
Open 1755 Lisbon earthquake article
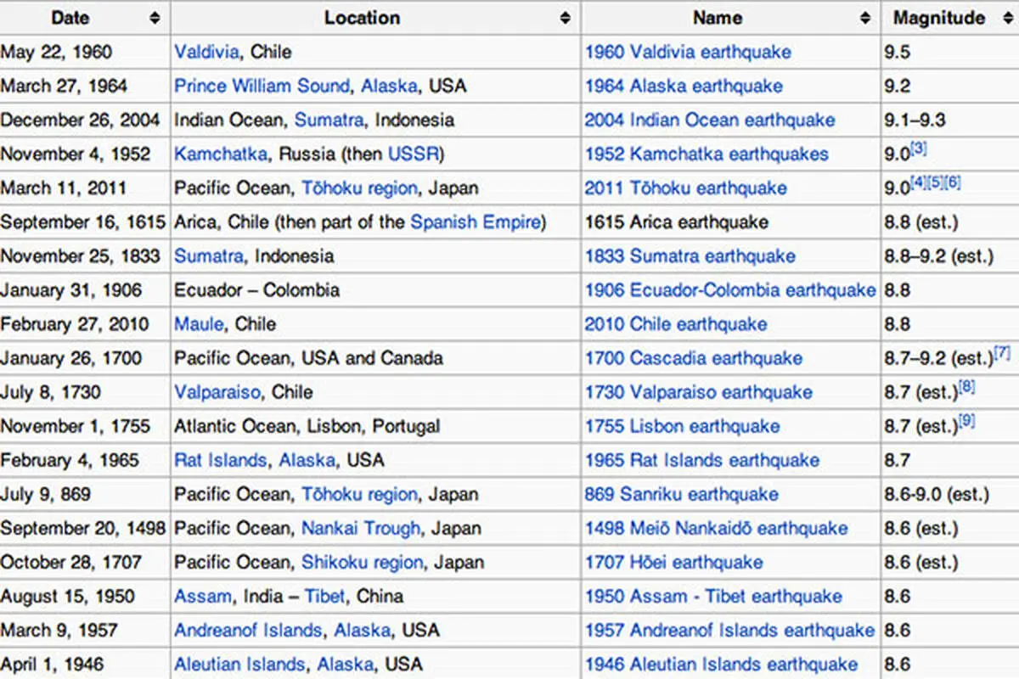coord(682,426)
